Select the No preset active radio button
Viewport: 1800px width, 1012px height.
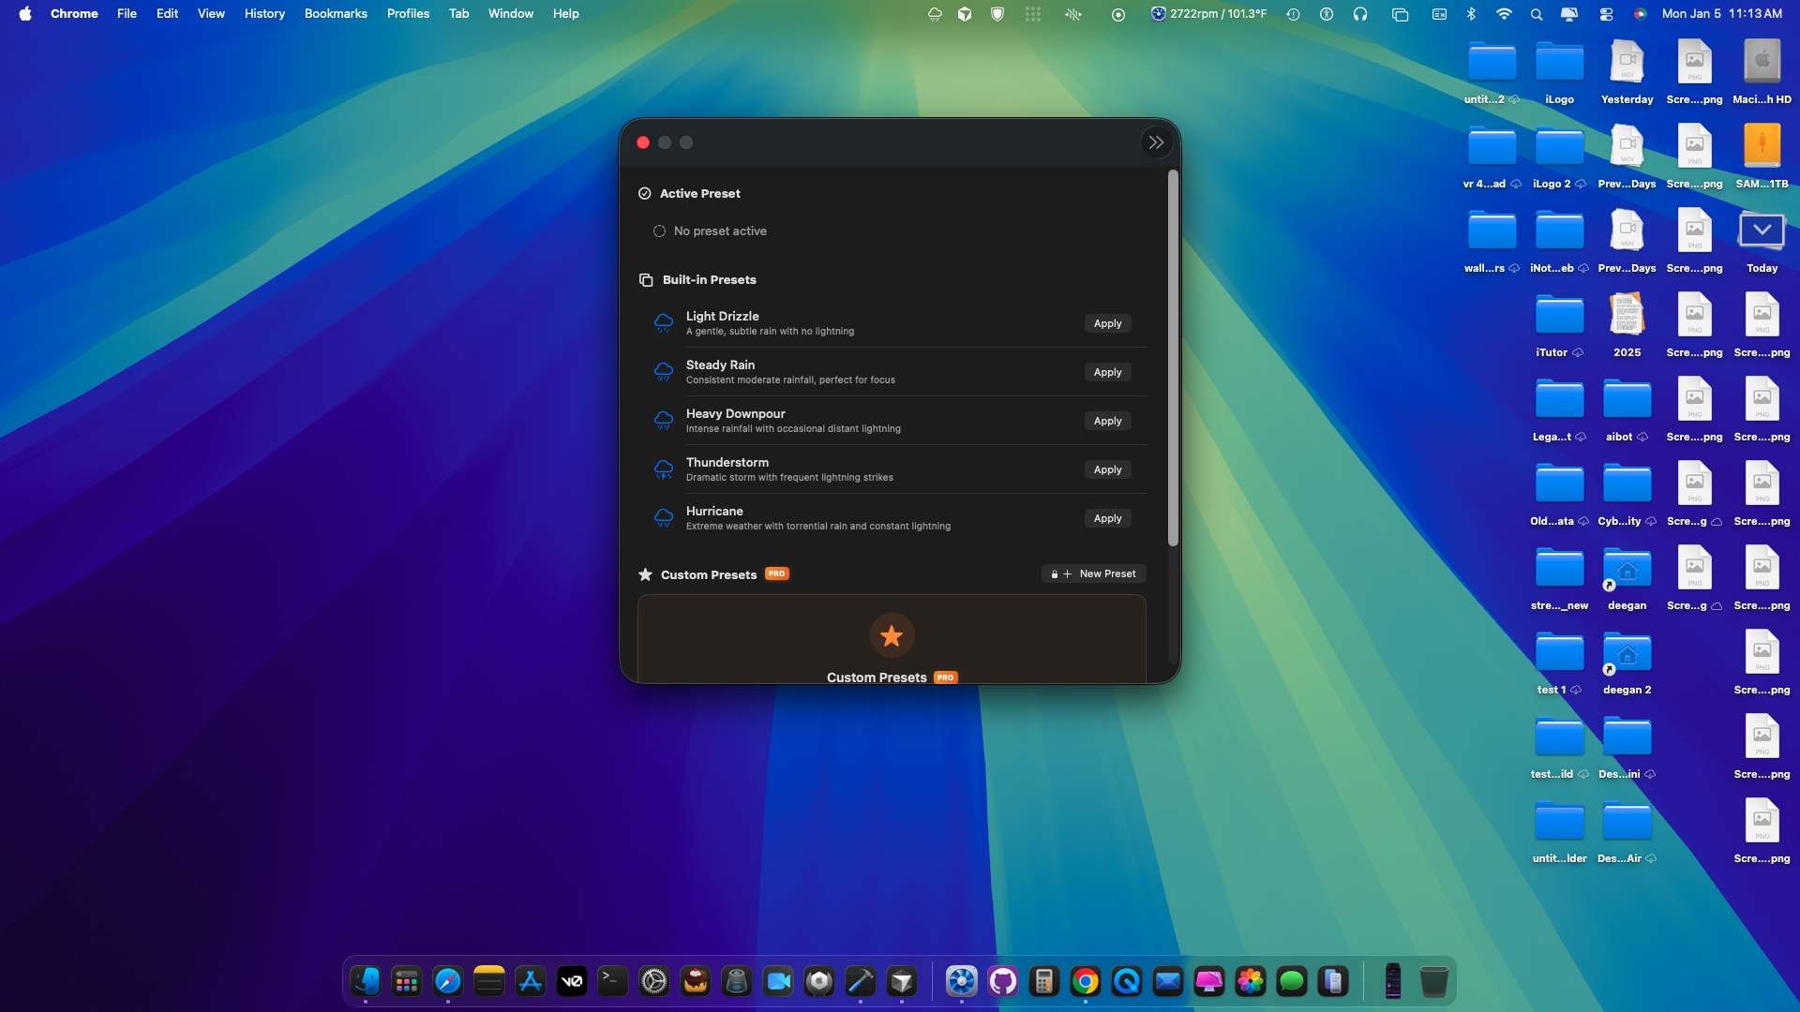[660, 231]
